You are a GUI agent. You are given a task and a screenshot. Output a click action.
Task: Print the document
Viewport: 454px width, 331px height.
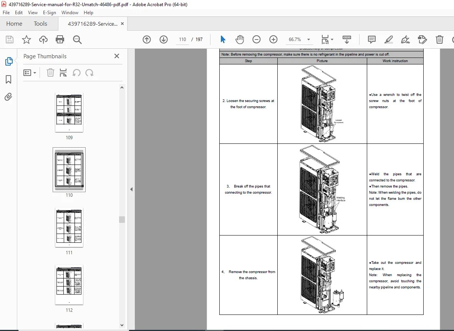(x=60, y=40)
